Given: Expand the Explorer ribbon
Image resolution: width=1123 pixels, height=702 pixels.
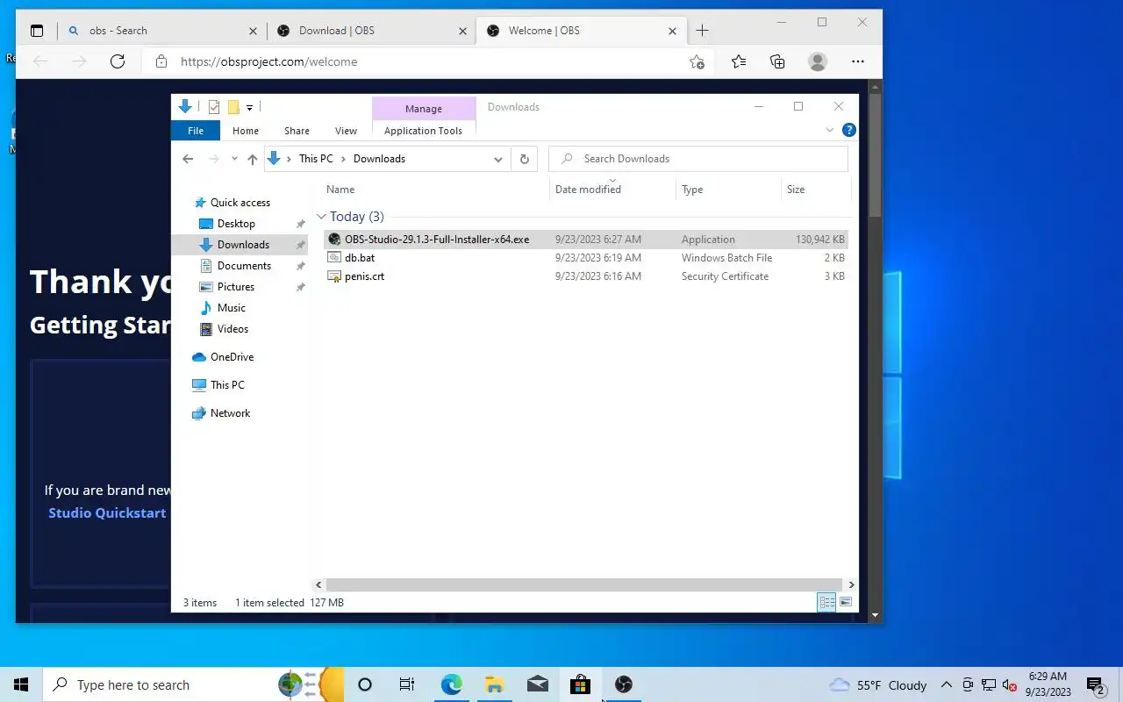Looking at the screenshot, I should (830, 131).
